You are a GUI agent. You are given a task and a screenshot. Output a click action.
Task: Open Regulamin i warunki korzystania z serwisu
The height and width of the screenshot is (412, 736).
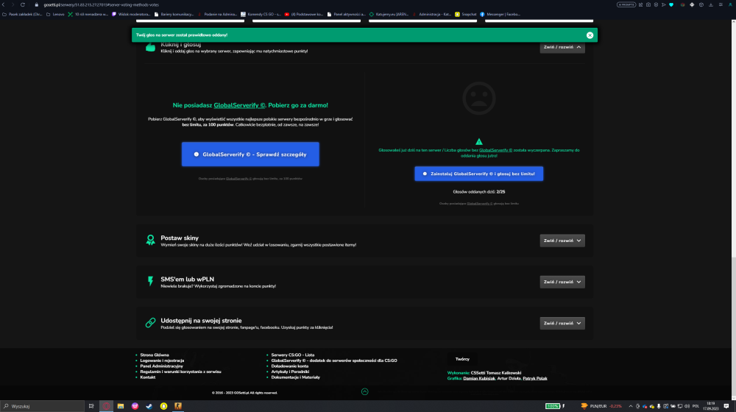tap(181, 372)
